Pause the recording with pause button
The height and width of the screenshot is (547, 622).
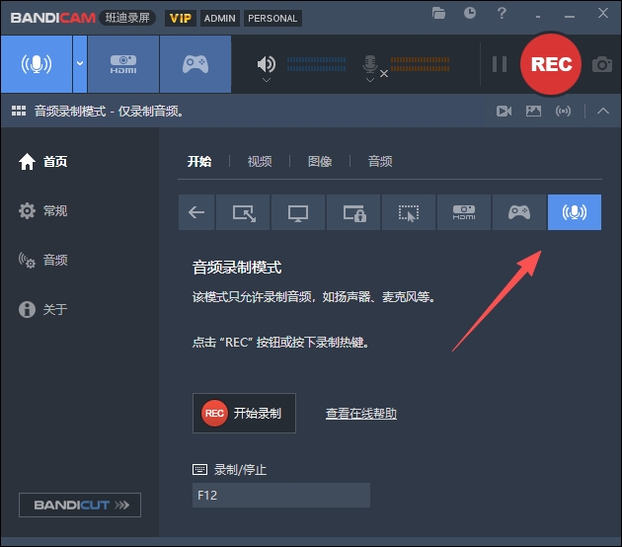(x=500, y=64)
